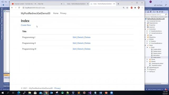The width and height of the screenshot is (169, 95).
Task: Switch to the first Index MyPostRedirectGetDemo tab
Action: click(76, 4)
